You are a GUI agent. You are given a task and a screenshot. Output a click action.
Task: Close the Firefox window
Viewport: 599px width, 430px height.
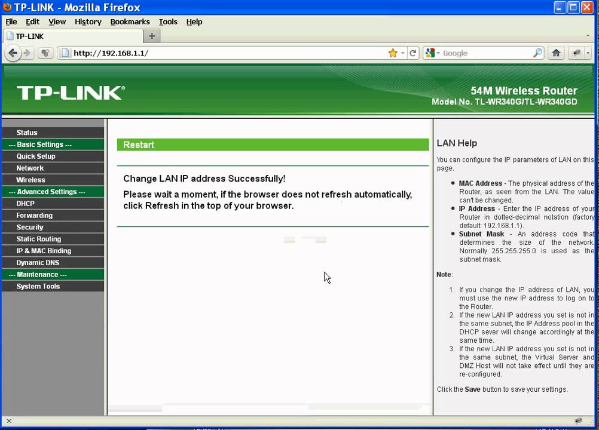point(587,7)
